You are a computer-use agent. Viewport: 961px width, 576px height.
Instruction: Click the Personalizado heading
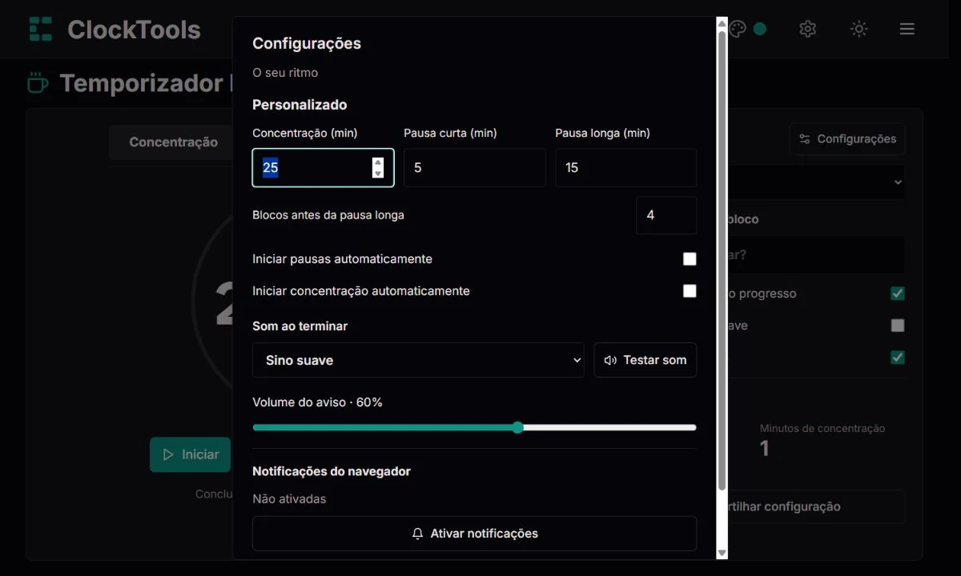(300, 105)
